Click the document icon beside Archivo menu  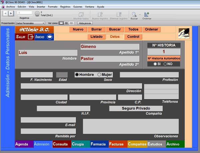coord(3,7)
